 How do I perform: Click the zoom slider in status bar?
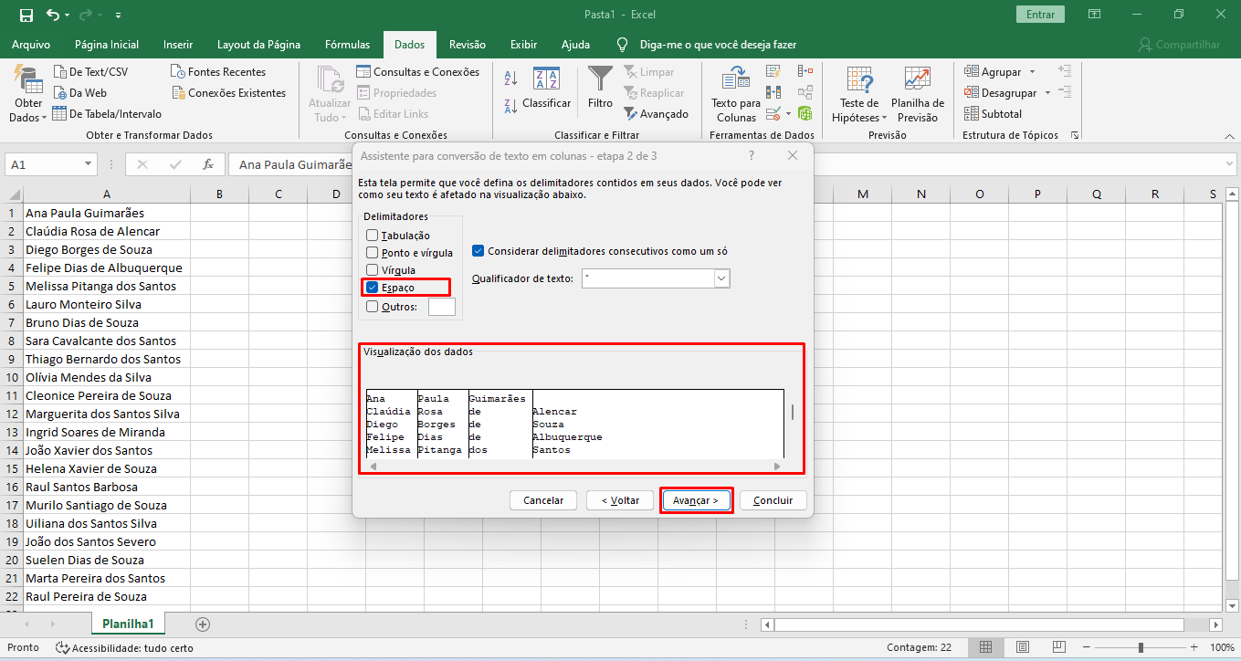[1140, 647]
